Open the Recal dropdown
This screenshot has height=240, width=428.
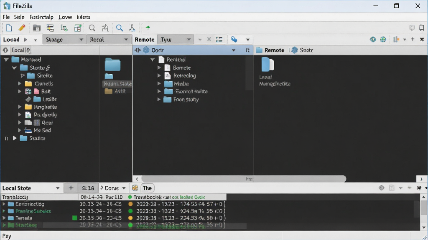tap(108, 40)
